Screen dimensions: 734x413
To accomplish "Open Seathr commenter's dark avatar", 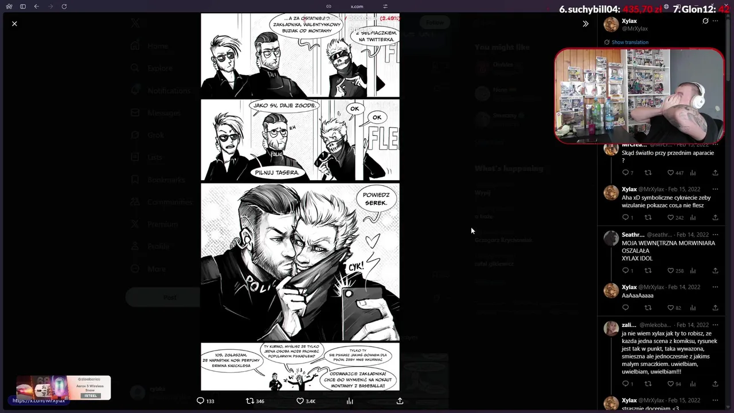I will [x=611, y=239].
